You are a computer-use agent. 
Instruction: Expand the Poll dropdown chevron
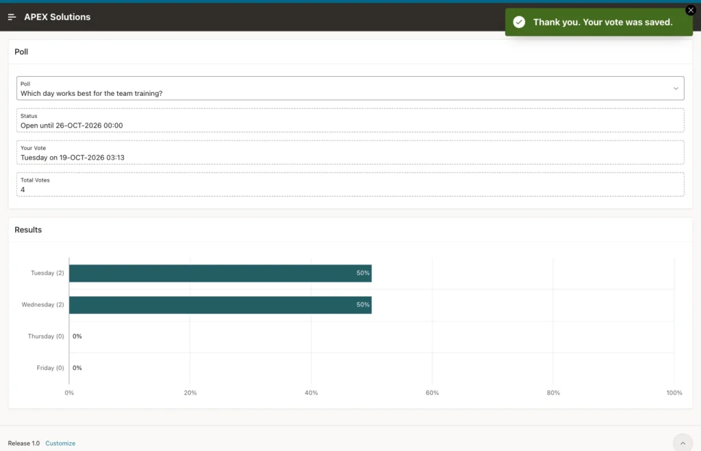[x=676, y=88]
